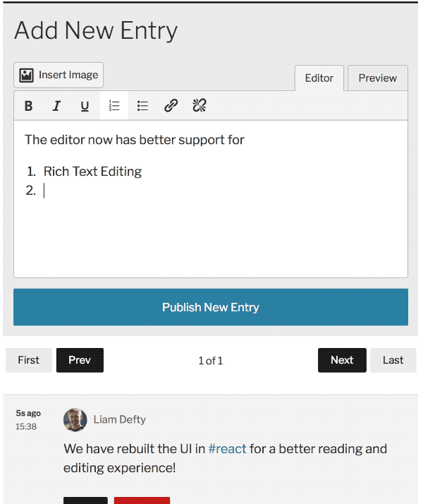Toggle italic formatting in the editor toolbar
Viewport: 423px width, 504px height.
(56, 106)
